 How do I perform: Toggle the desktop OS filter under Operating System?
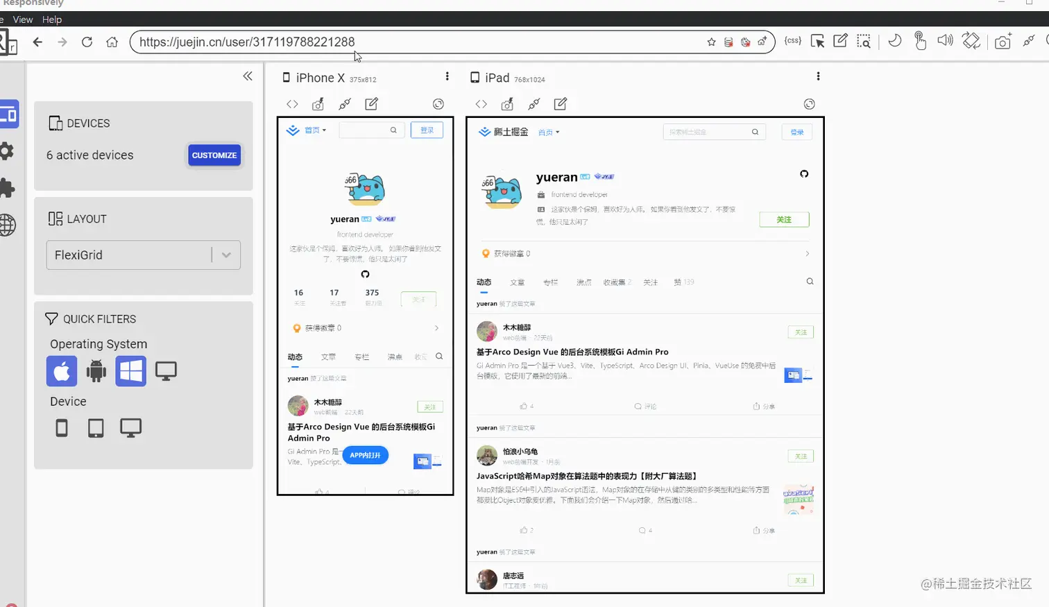[x=166, y=371]
